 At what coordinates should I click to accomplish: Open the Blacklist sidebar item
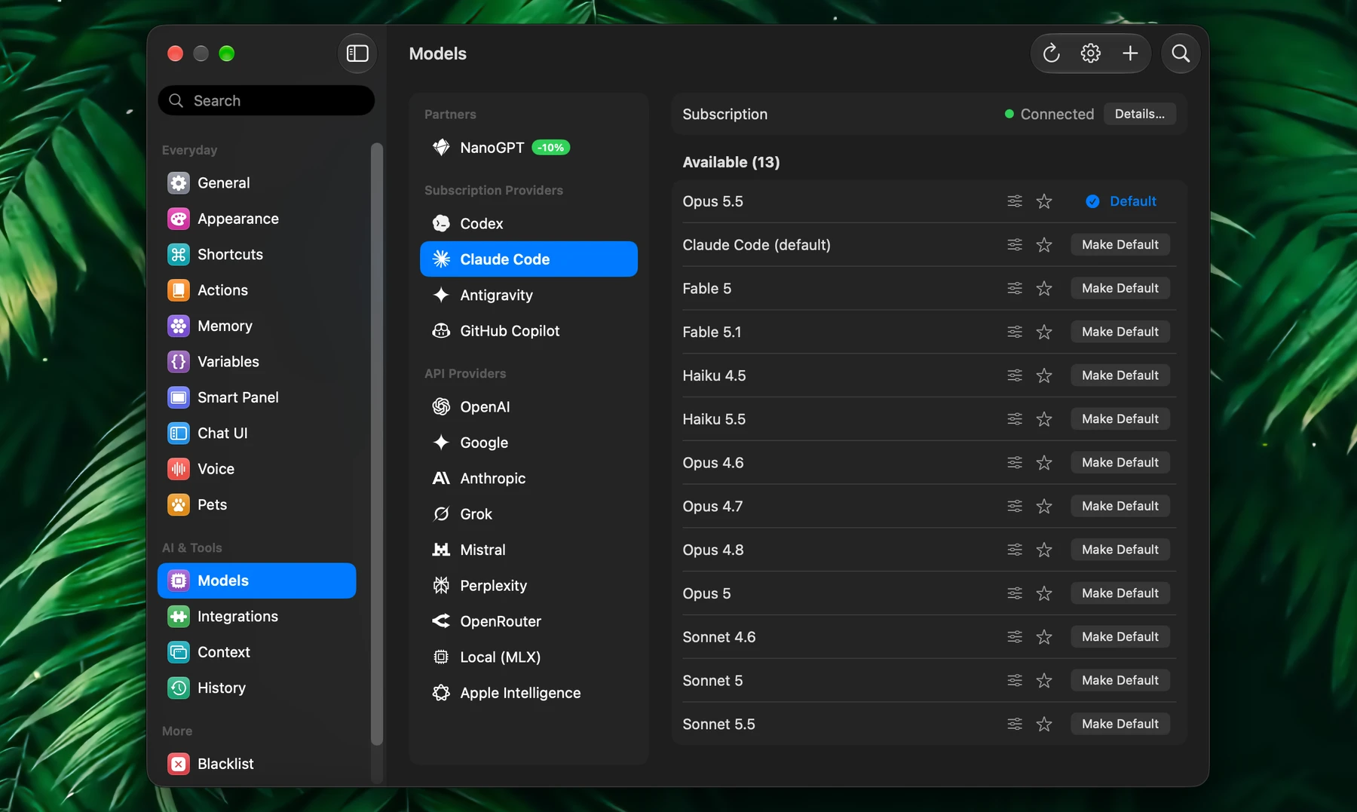click(x=256, y=764)
